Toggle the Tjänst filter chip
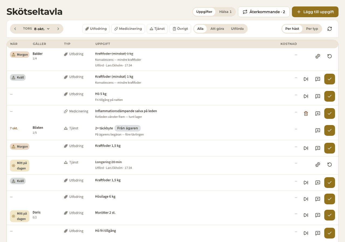Screen dimensions: 345x242 (x=157, y=29)
